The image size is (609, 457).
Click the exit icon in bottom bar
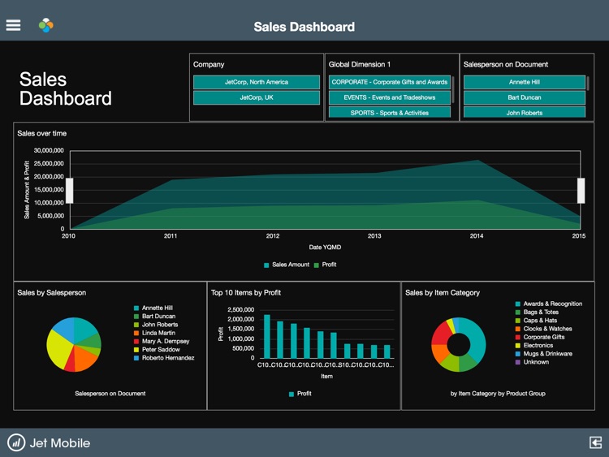tap(595, 442)
